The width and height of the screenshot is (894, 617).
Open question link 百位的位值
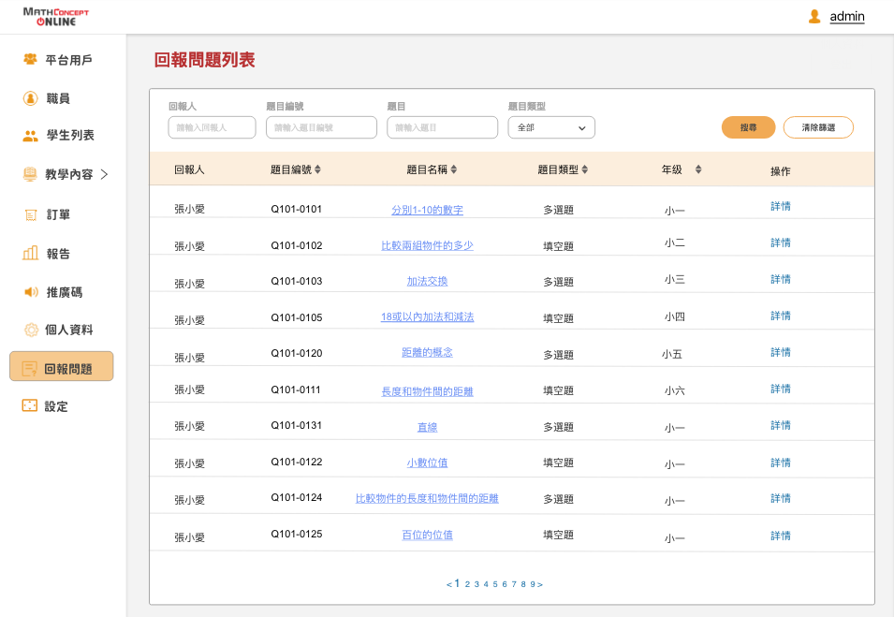427,535
